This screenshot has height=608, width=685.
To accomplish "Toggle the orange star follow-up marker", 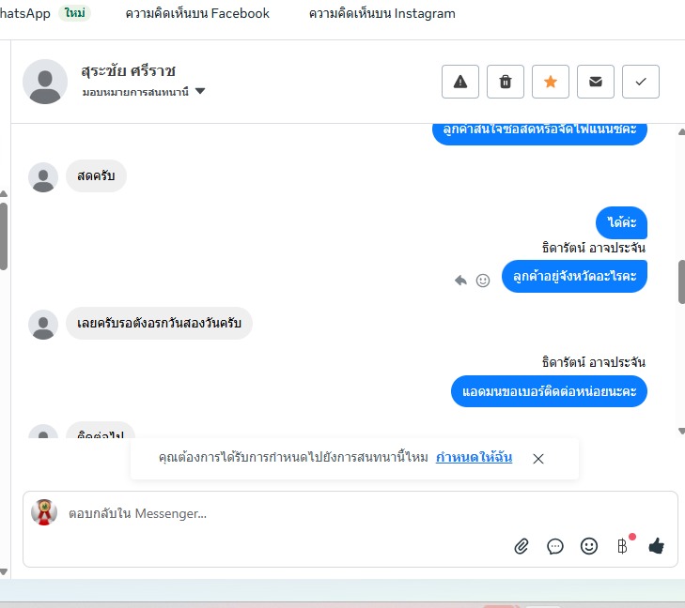I will [x=551, y=82].
